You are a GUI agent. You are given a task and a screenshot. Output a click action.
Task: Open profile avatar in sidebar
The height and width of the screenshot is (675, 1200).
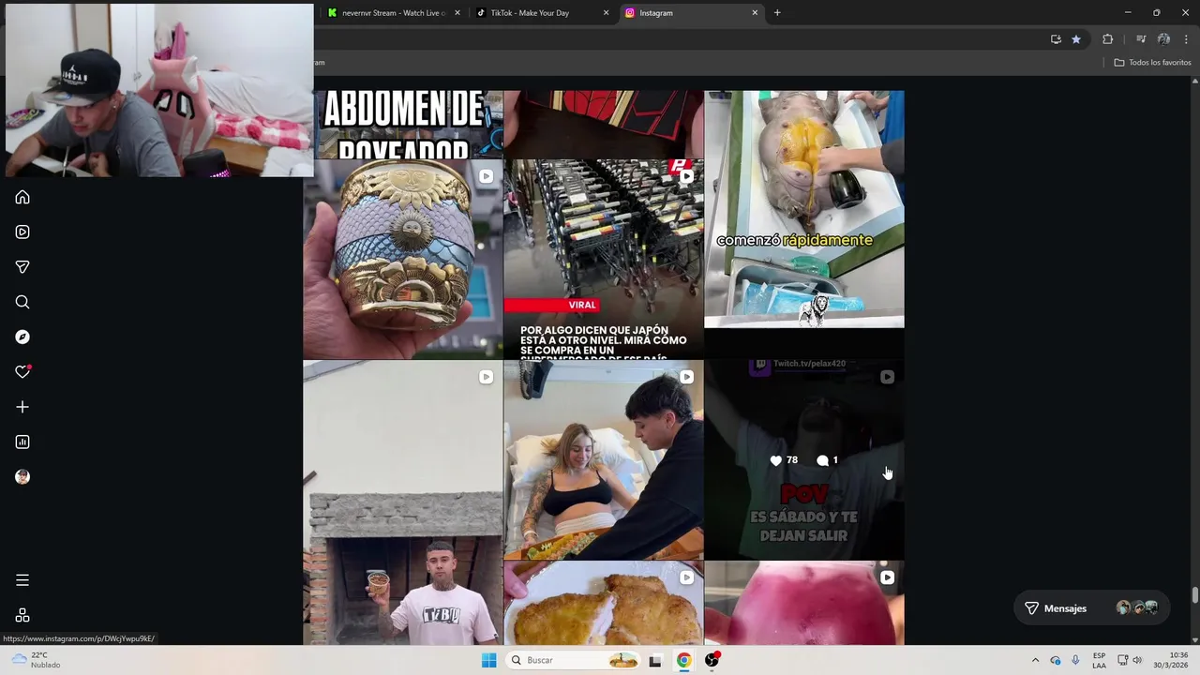point(22,477)
